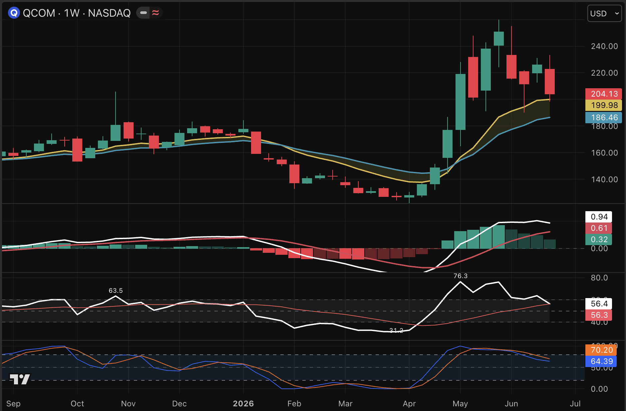This screenshot has height=411, width=626.
Task: Click the 220.00 price axis label
Action: (x=604, y=73)
